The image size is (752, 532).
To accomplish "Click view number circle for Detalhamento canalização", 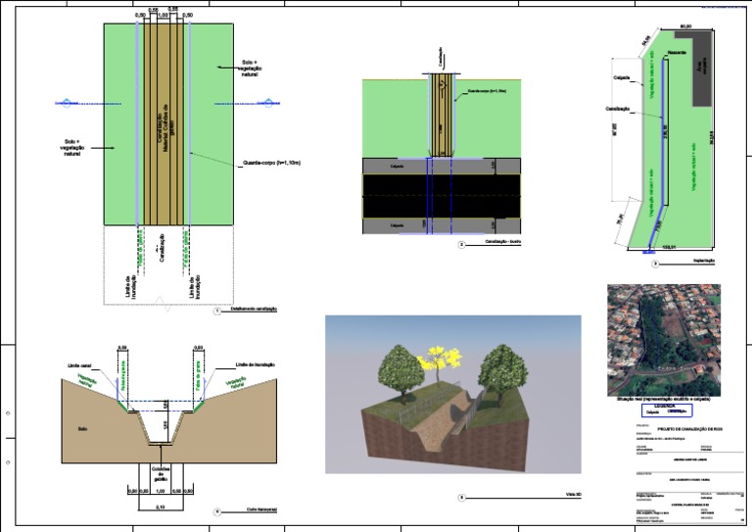I will (x=216, y=310).
